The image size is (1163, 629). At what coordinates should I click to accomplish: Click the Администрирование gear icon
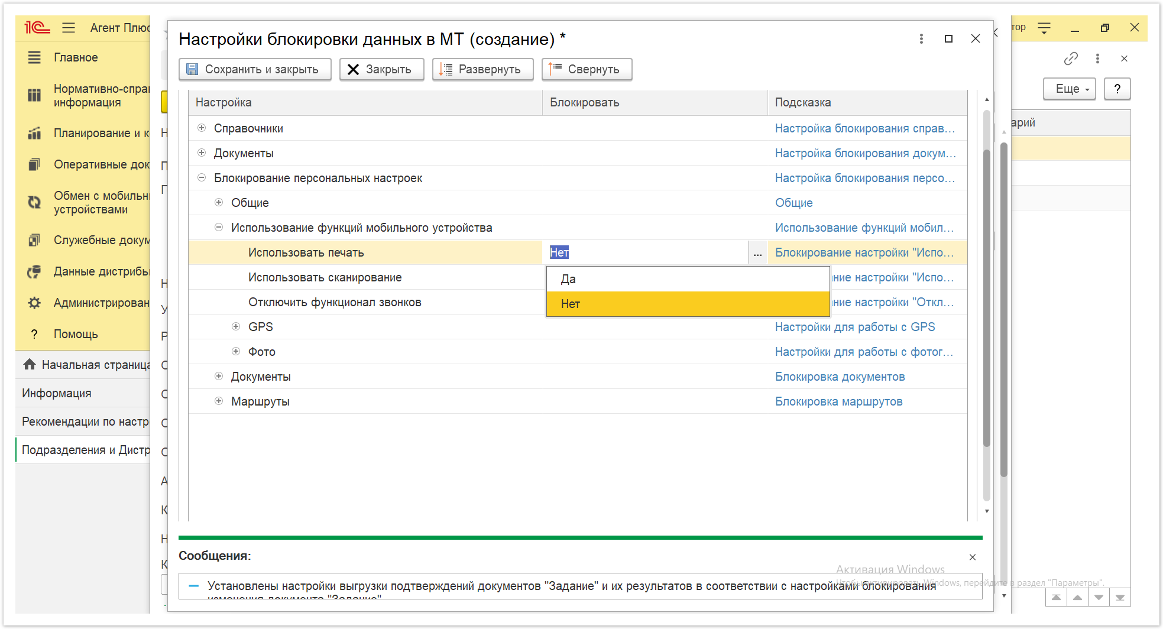coord(34,303)
